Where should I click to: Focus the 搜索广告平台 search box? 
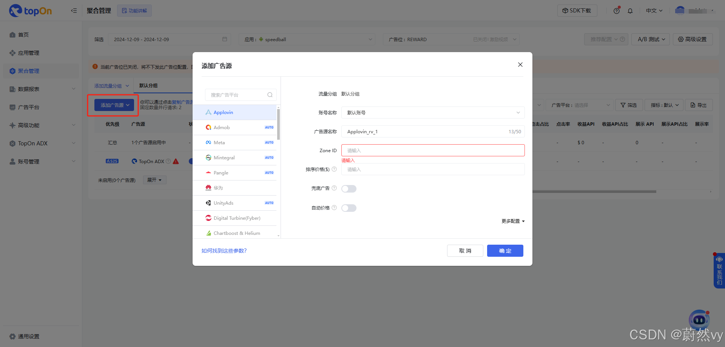point(241,95)
